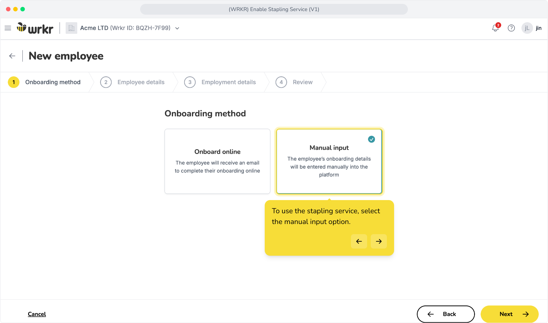Click the Next button
Image resolution: width=548 pixels, height=323 pixels.
509,314
